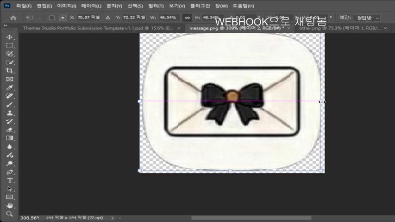Select the Hand tool

point(10,206)
